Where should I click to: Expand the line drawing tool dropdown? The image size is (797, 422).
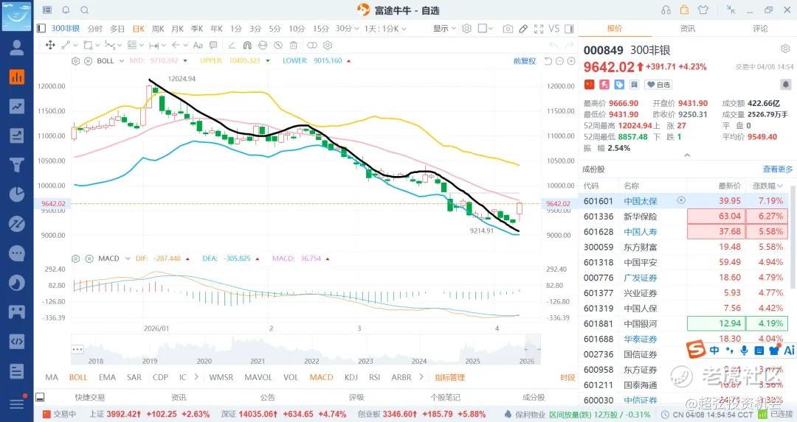(x=75, y=45)
